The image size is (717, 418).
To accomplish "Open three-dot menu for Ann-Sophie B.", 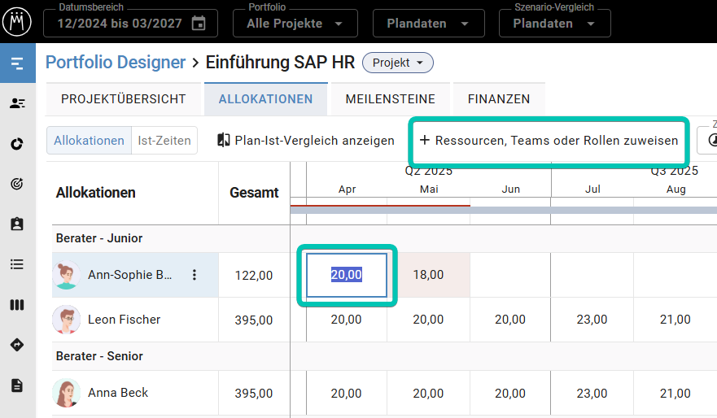I will coord(194,275).
